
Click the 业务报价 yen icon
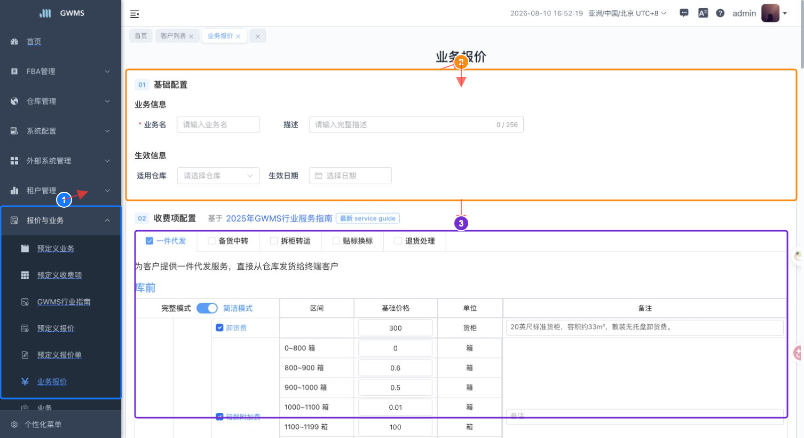[x=25, y=381]
